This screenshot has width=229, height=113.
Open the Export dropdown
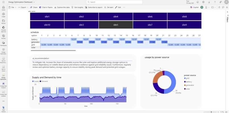point(23,7)
